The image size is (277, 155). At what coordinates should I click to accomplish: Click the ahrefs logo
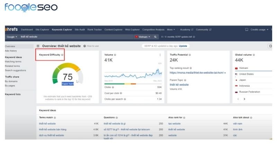point(11,29)
